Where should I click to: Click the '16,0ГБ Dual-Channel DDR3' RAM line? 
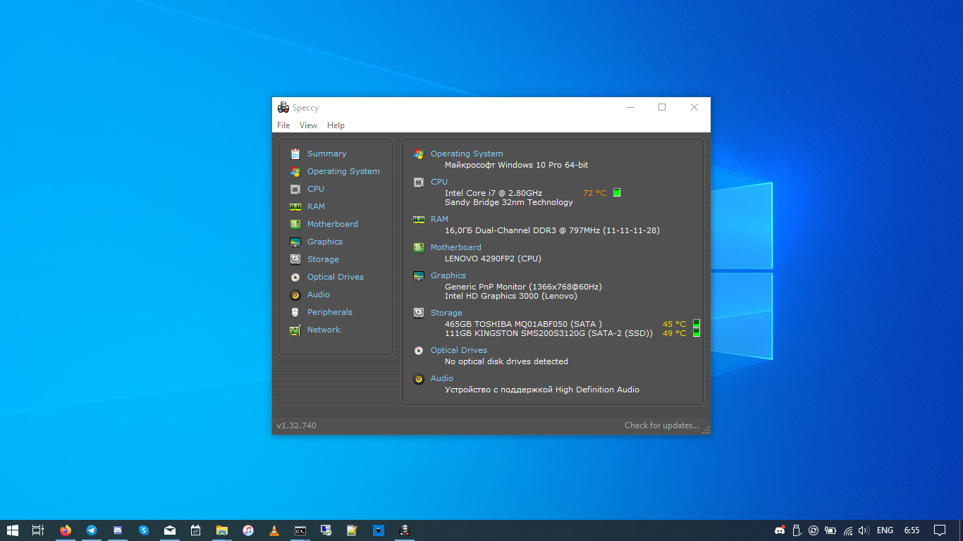coord(552,230)
